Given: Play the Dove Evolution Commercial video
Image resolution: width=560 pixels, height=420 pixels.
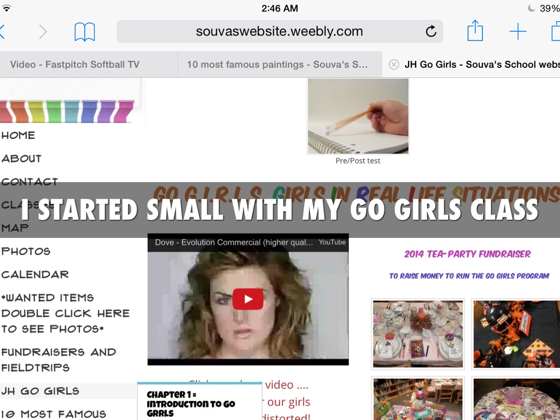Looking at the screenshot, I should click(248, 299).
